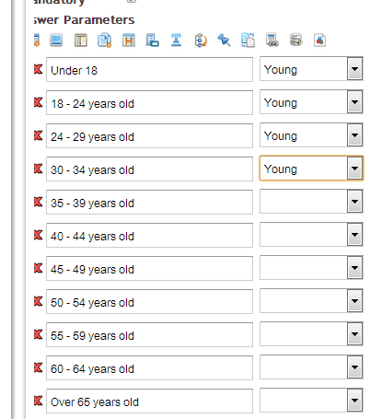The image size is (370, 419).
Task: Click the blue underlined T text icon
Action: click(x=176, y=41)
